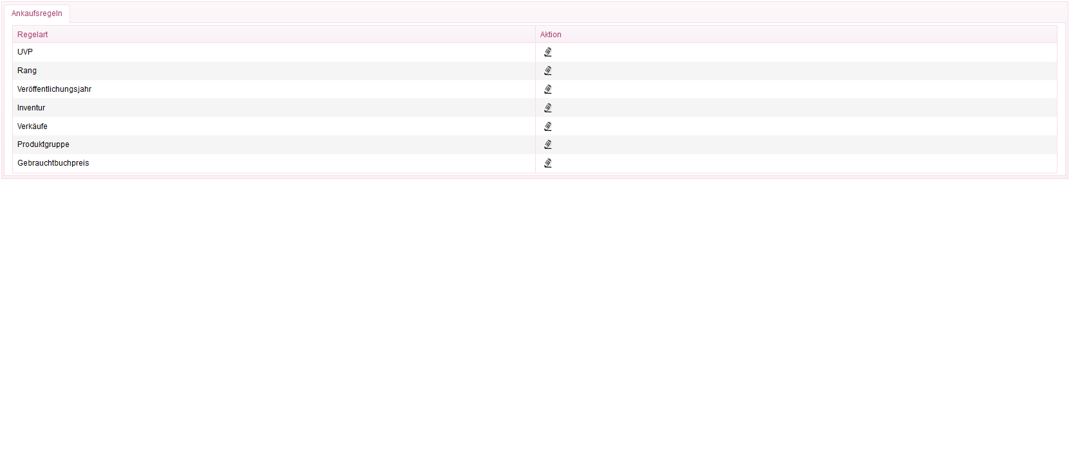Edit the Verkäufe rule

point(548,126)
